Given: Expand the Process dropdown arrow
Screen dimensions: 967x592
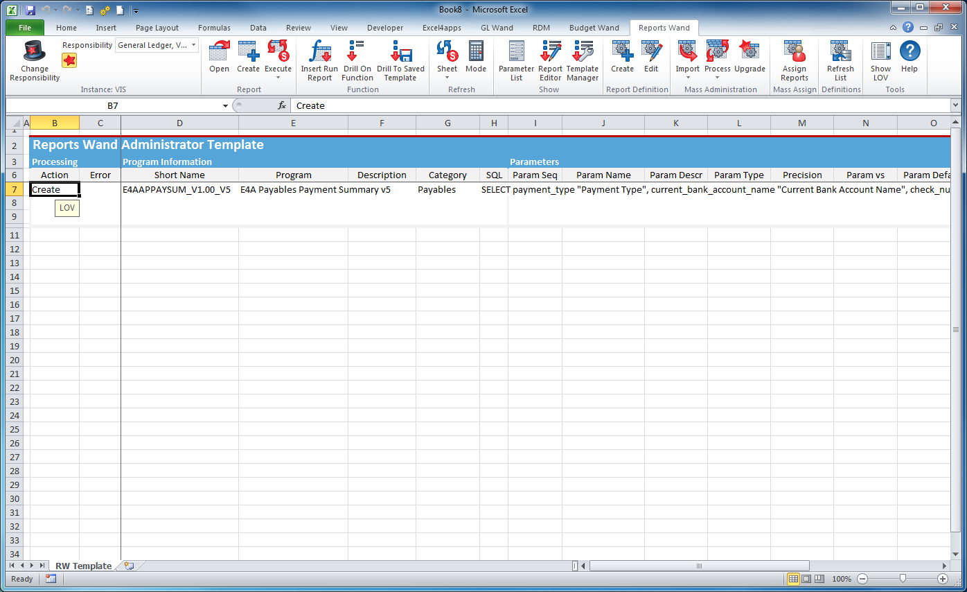Looking at the screenshot, I should click(x=718, y=77).
